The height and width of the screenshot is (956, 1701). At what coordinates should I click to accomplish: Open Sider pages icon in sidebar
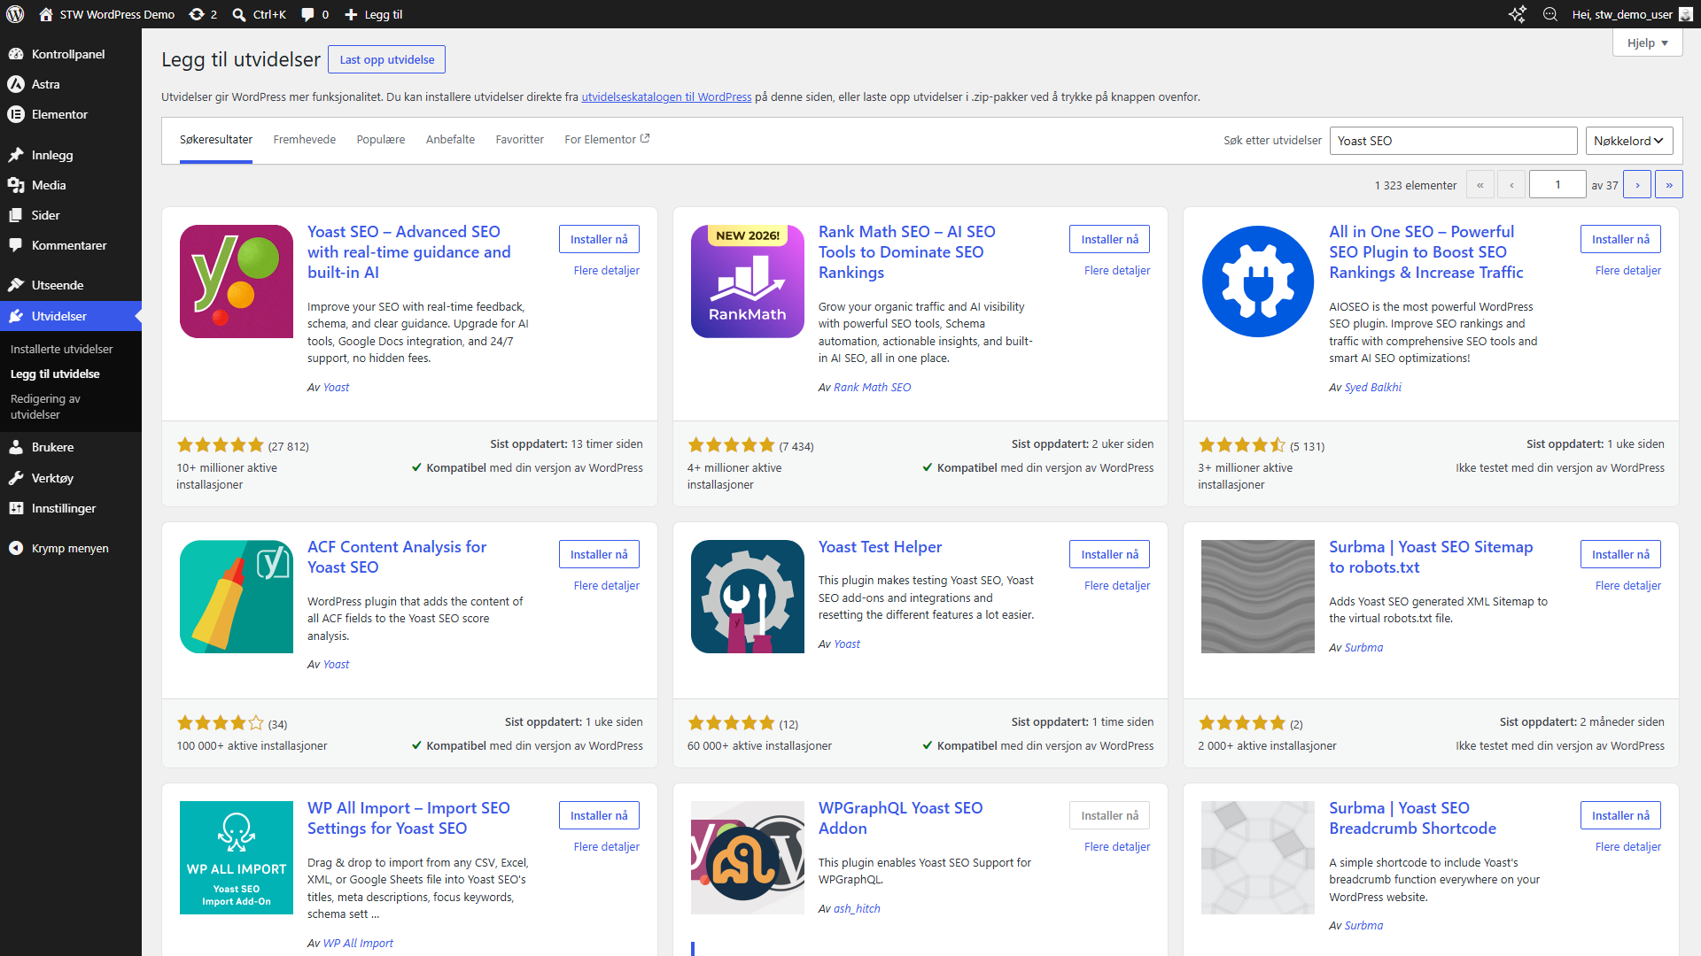[16, 215]
